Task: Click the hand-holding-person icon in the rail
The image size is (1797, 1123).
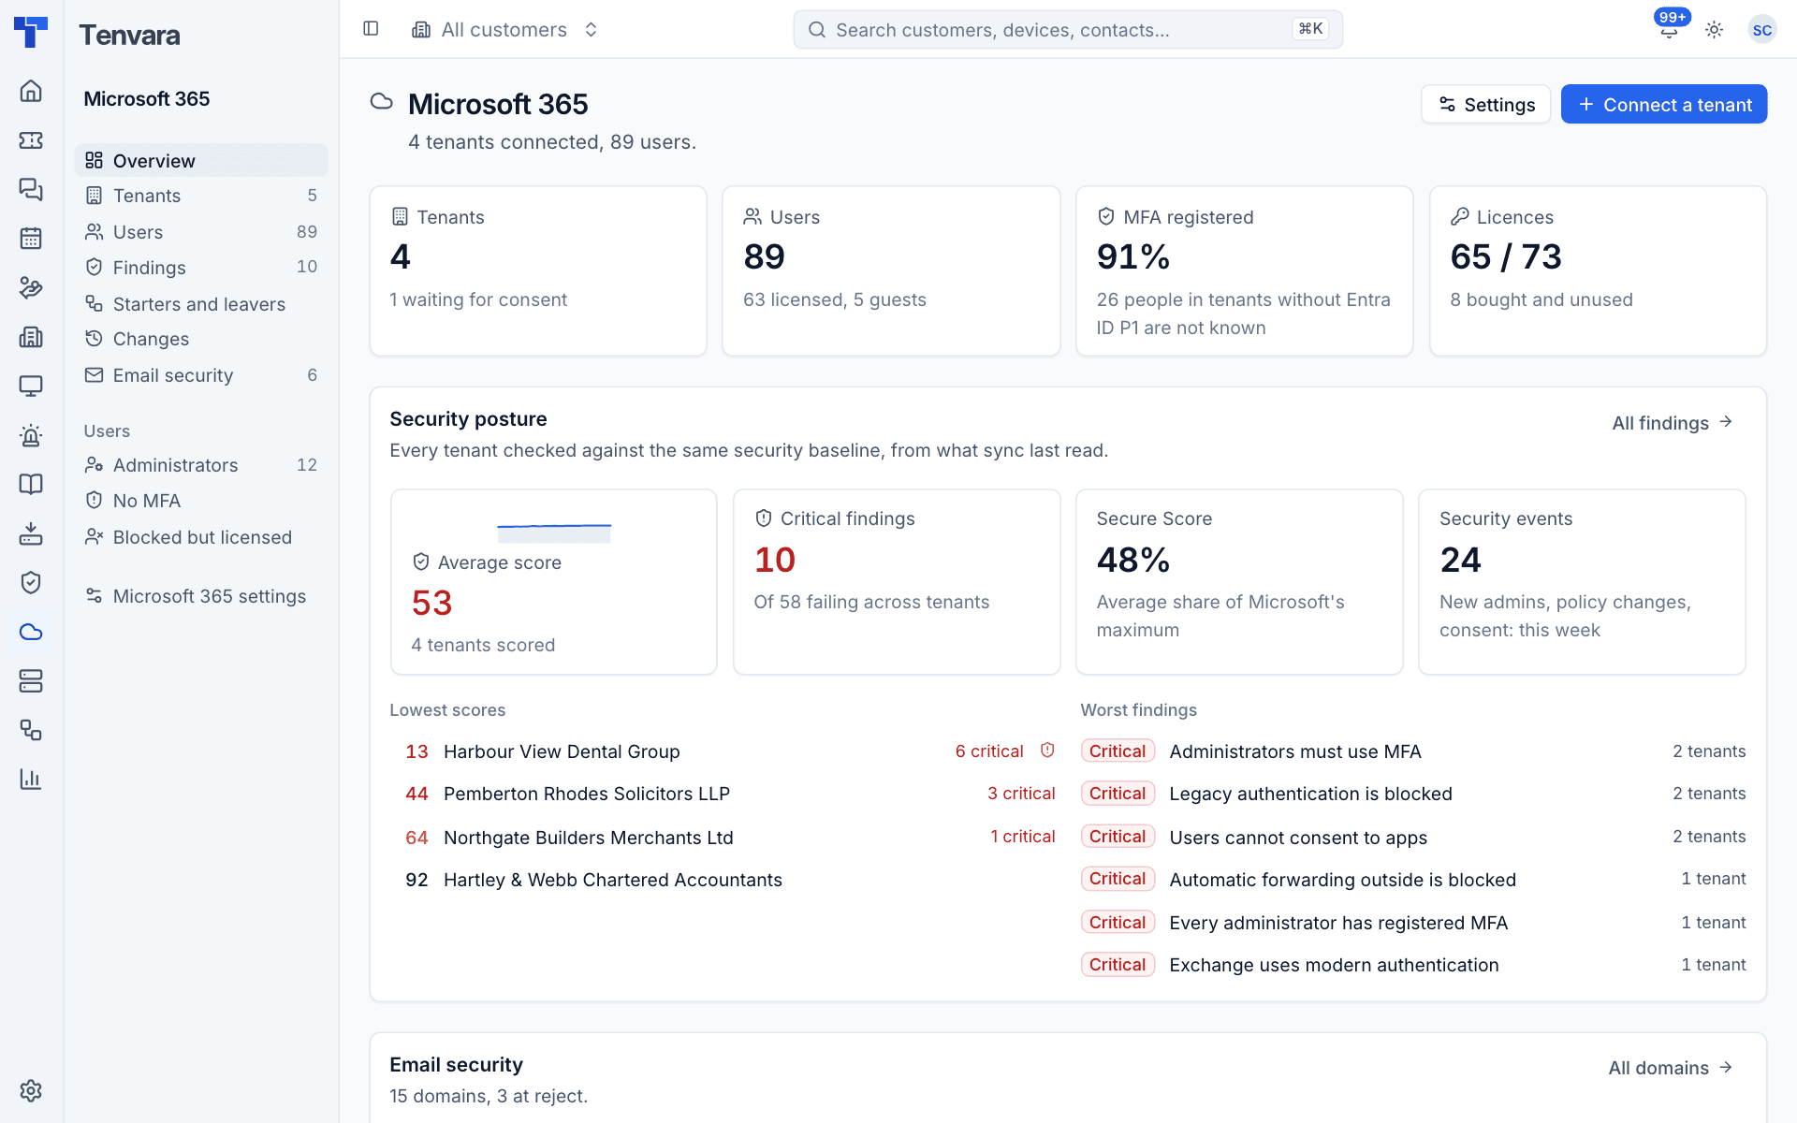Action: click(31, 287)
